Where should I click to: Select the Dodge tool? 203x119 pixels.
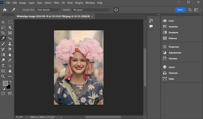coord(3,60)
